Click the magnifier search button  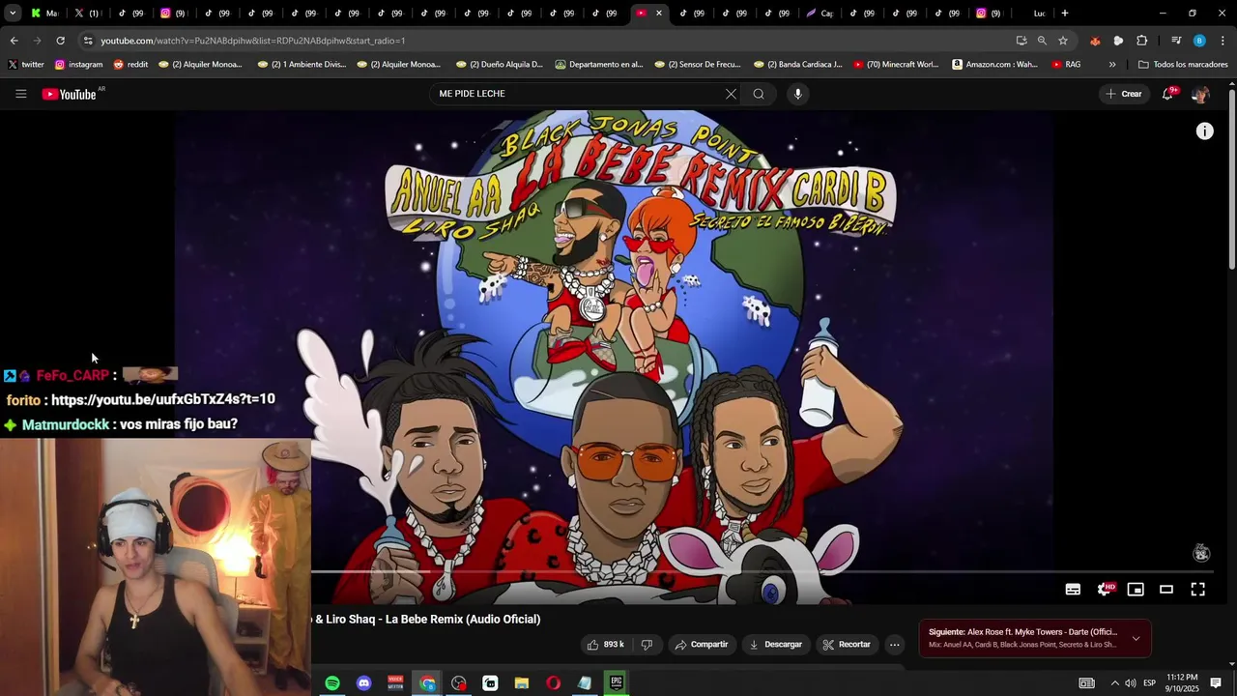click(759, 94)
